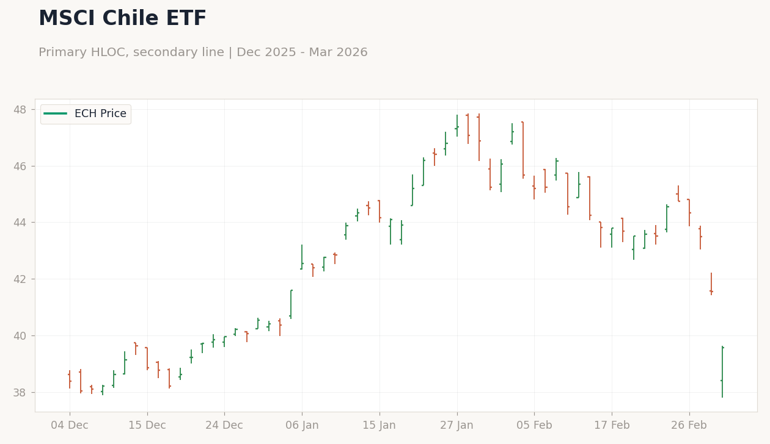Click the 44 y-axis tick label

[20, 223]
